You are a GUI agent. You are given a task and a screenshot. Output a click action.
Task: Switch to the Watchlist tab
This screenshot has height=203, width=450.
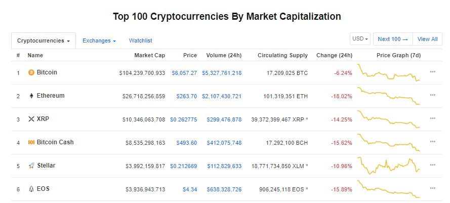(x=140, y=41)
